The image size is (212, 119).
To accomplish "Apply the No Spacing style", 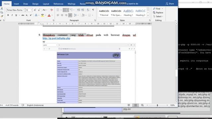I will [116, 13].
